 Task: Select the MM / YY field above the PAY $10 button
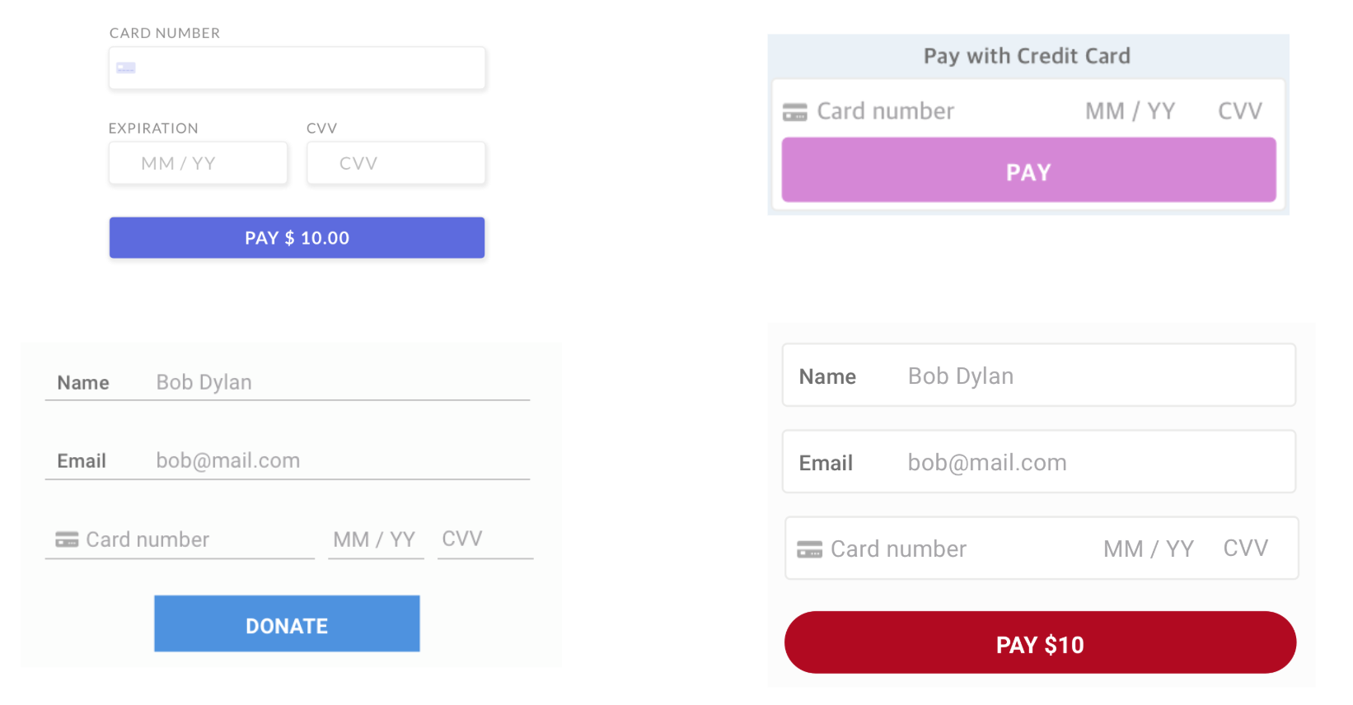(1149, 549)
